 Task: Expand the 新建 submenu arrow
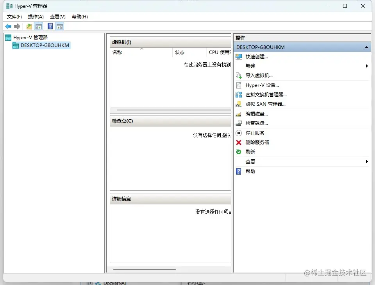tap(367, 66)
